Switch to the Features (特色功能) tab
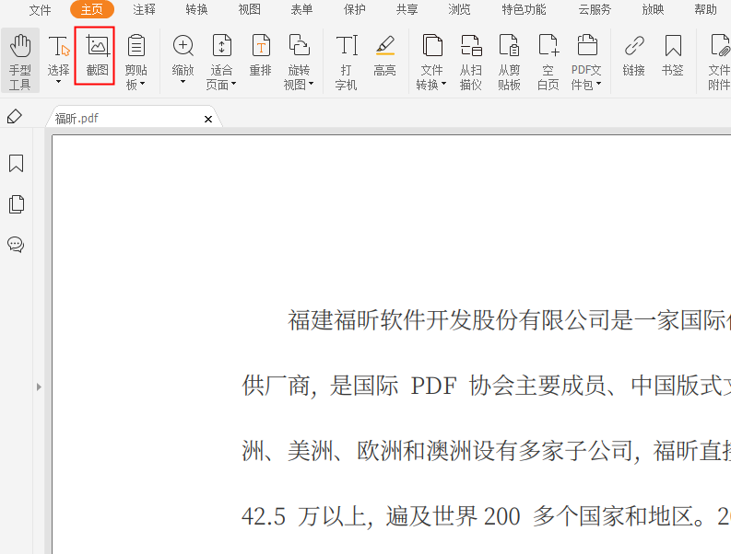The height and width of the screenshot is (554, 731). [524, 10]
